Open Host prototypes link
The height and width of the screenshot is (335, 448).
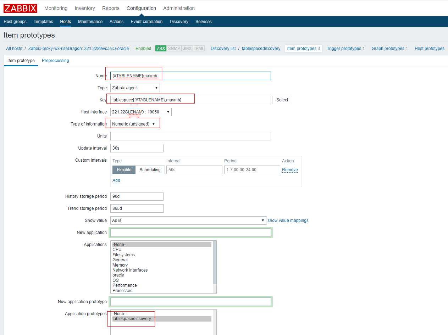click(429, 49)
